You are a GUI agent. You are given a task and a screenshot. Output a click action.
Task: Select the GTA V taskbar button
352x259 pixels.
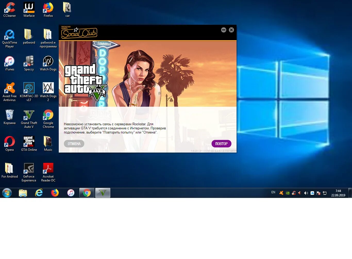click(103, 193)
